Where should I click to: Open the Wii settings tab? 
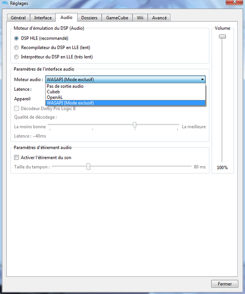pyautogui.click(x=140, y=18)
